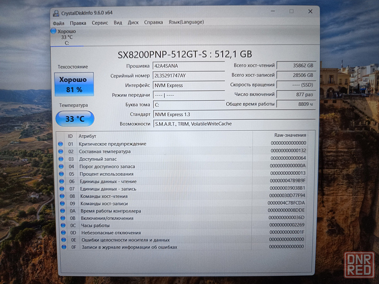Click blue status dot for Ошибки целостности носителя
379x284 pixels.
click(x=64, y=240)
